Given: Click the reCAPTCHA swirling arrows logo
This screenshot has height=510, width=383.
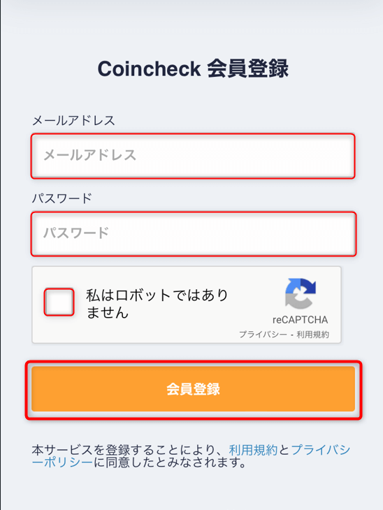Looking at the screenshot, I should [301, 293].
